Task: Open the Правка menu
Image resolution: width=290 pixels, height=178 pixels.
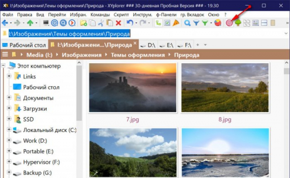Action: pyautogui.click(x=25, y=14)
